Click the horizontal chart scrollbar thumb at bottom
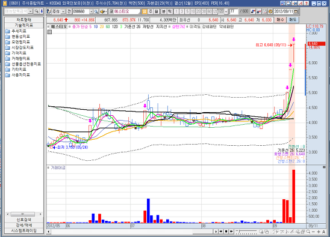The image size is (330, 237). (203, 232)
